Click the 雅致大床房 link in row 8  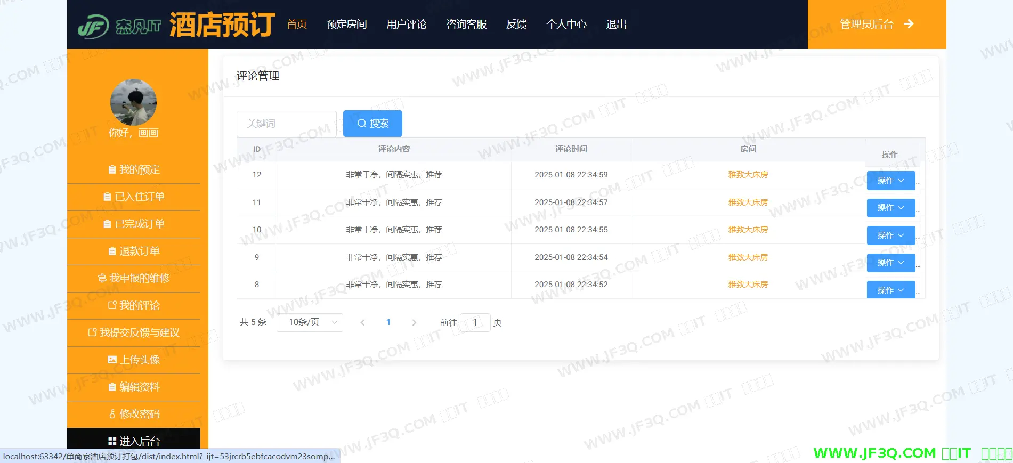coord(748,285)
